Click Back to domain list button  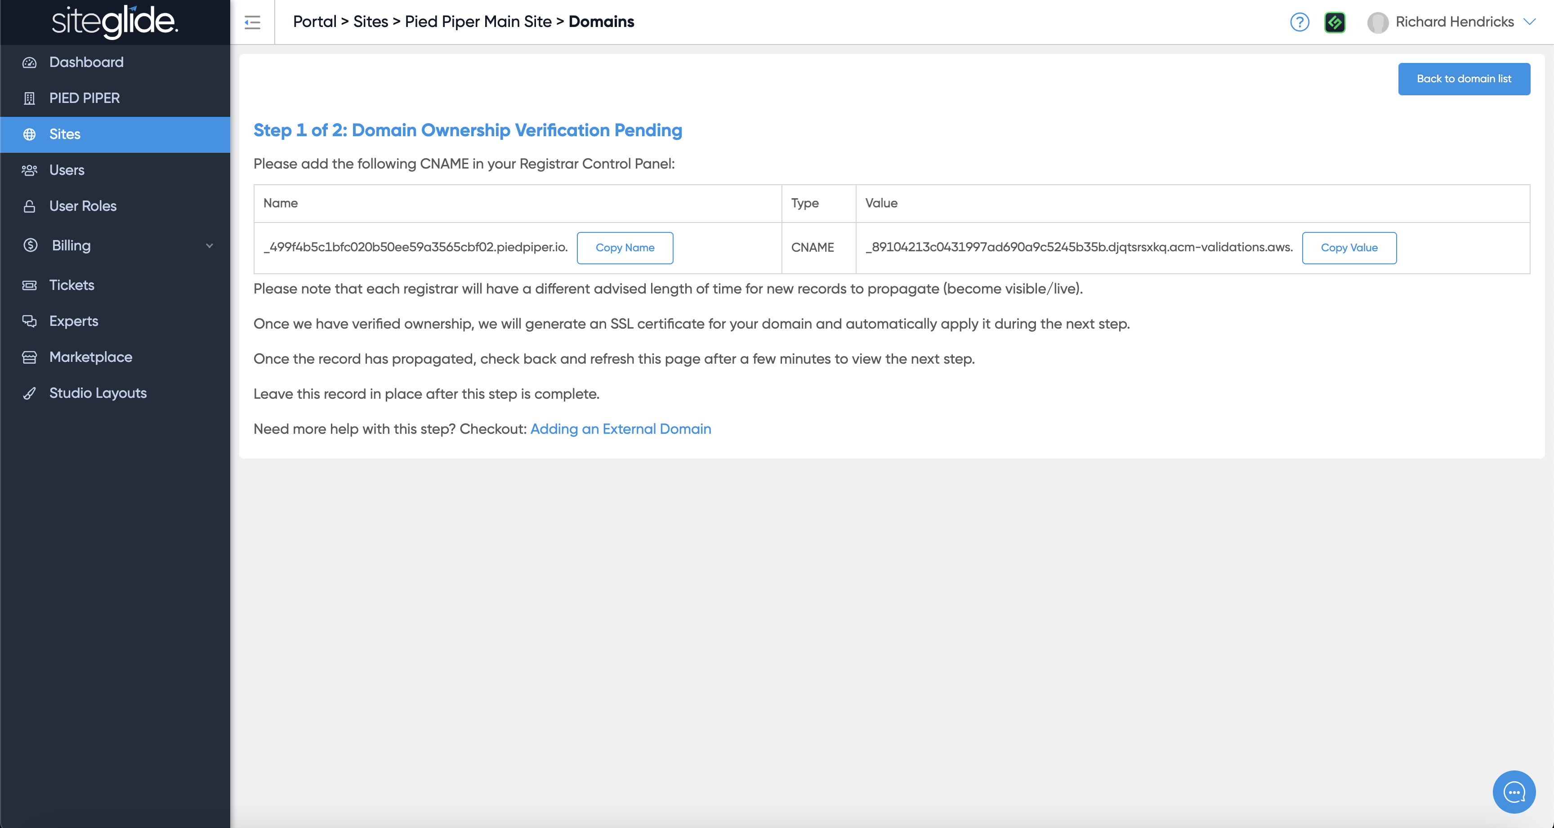click(x=1464, y=79)
